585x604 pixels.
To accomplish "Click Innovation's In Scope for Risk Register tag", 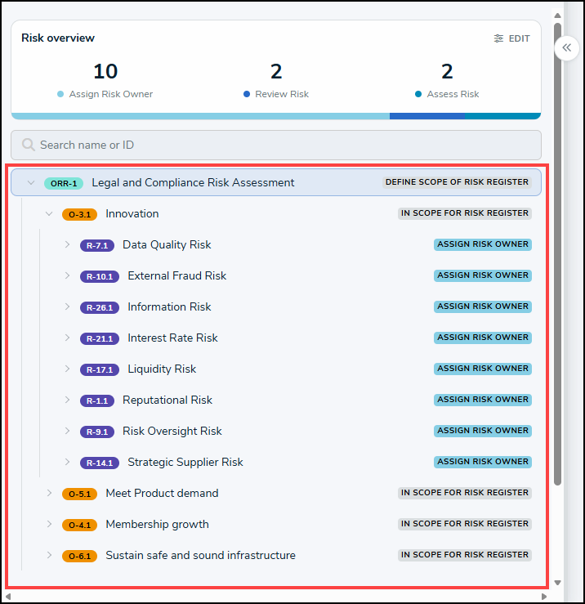I will (464, 213).
